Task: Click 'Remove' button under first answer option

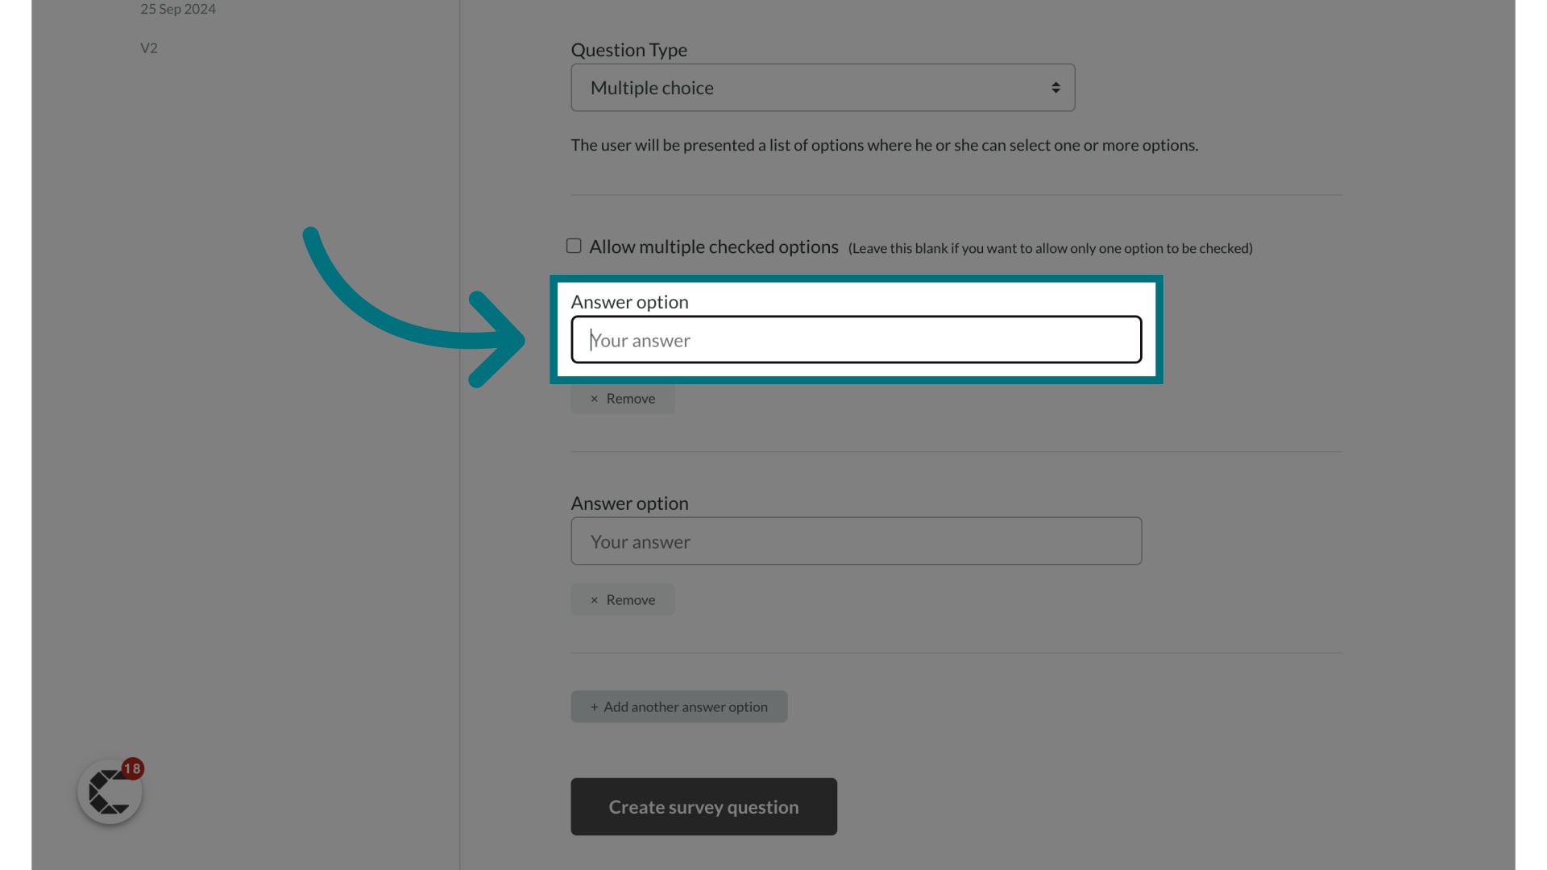Action: coord(623,397)
